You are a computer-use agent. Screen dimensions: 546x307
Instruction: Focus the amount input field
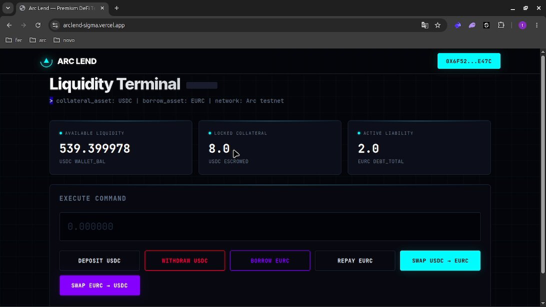(x=270, y=226)
